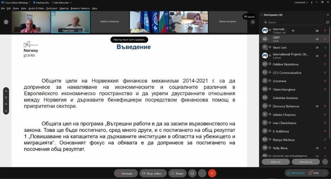
Task: Open the Audio & Video menu
Action: (36, 8)
